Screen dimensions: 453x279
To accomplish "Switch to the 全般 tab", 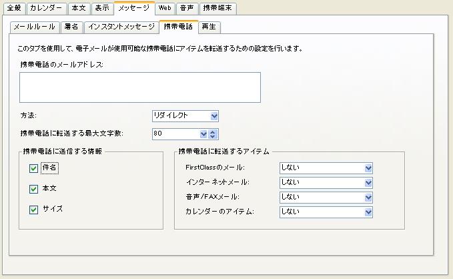I will [14, 8].
